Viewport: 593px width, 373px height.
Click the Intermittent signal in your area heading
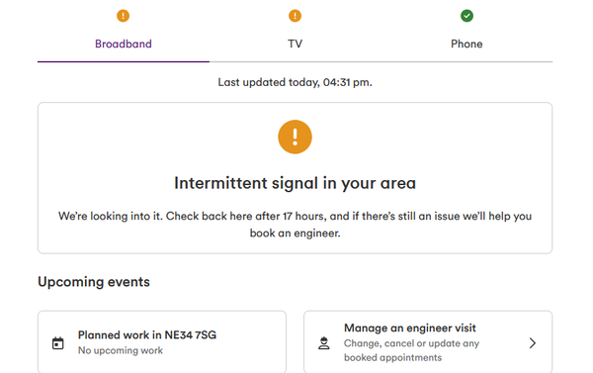(x=295, y=183)
